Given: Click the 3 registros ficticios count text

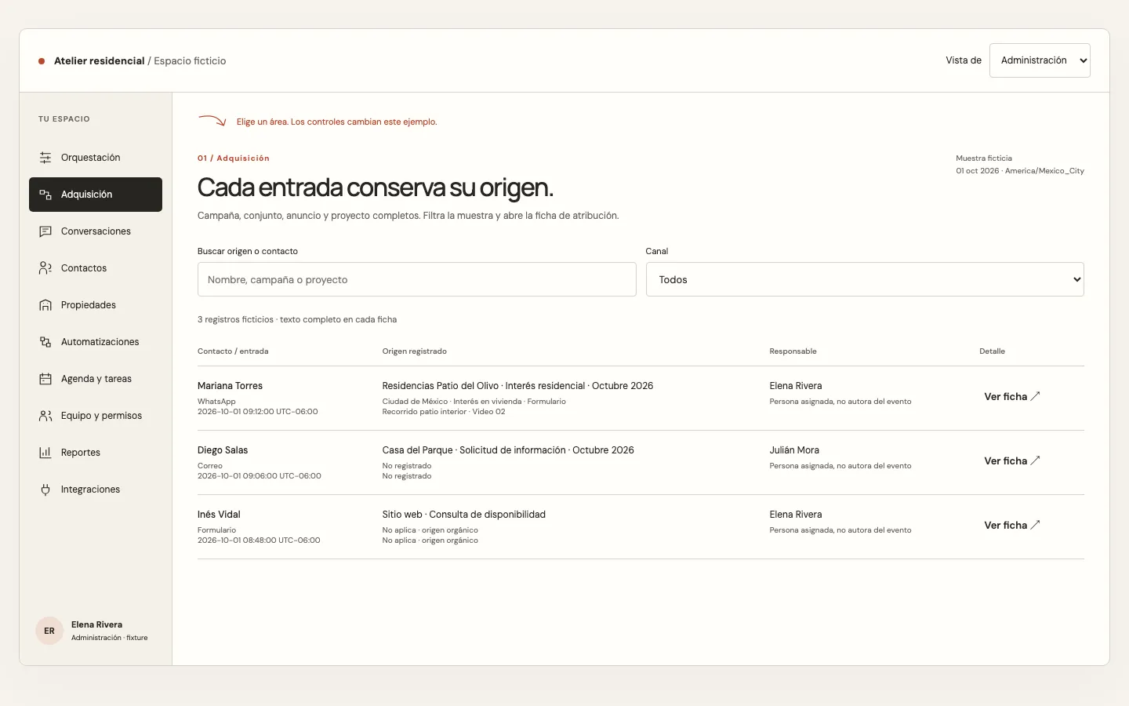Looking at the screenshot, I should click(x=297, y=319).
